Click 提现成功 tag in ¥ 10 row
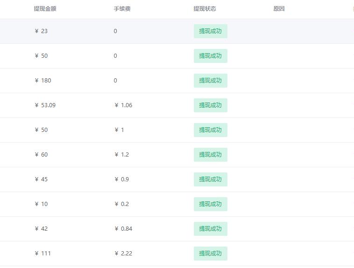This screenshot has height=268, width=354. tap(211, 204)
